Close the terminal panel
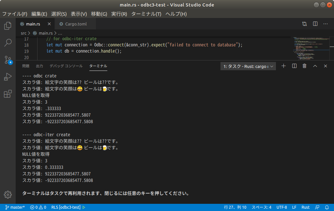The image size is (334, 211). click(x=326, y=66)
